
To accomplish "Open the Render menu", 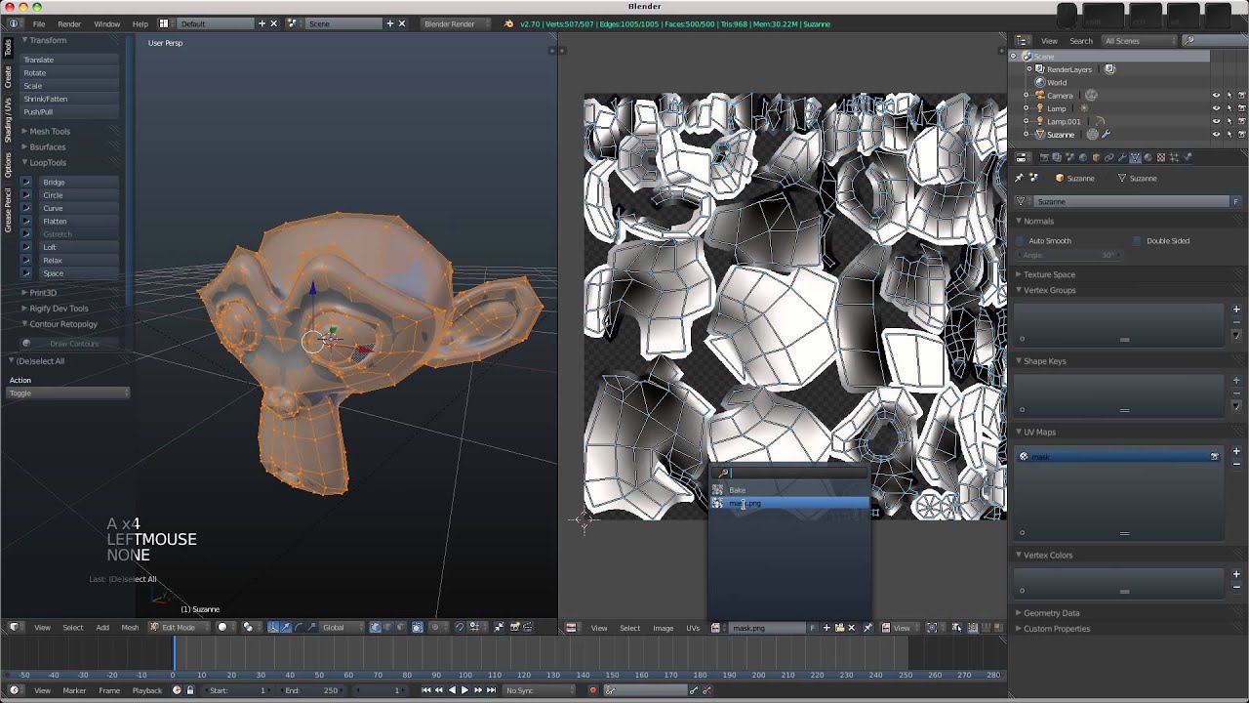I will [69, 23].
